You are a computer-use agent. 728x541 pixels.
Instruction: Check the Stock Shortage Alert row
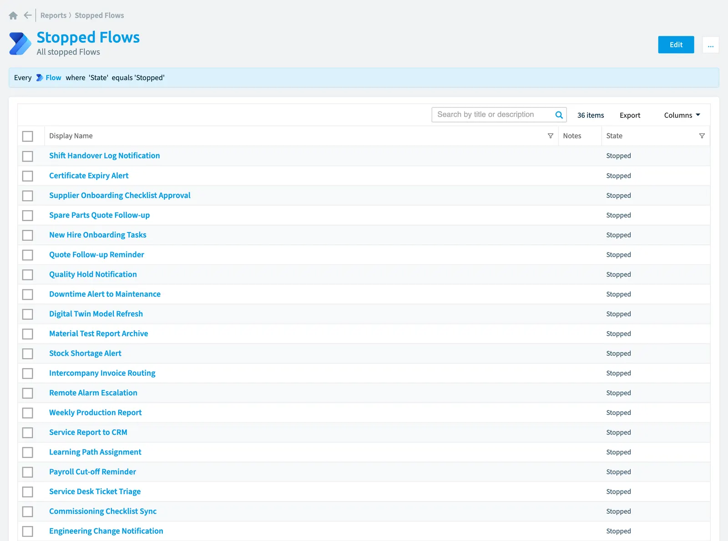[x=28, y=354]
